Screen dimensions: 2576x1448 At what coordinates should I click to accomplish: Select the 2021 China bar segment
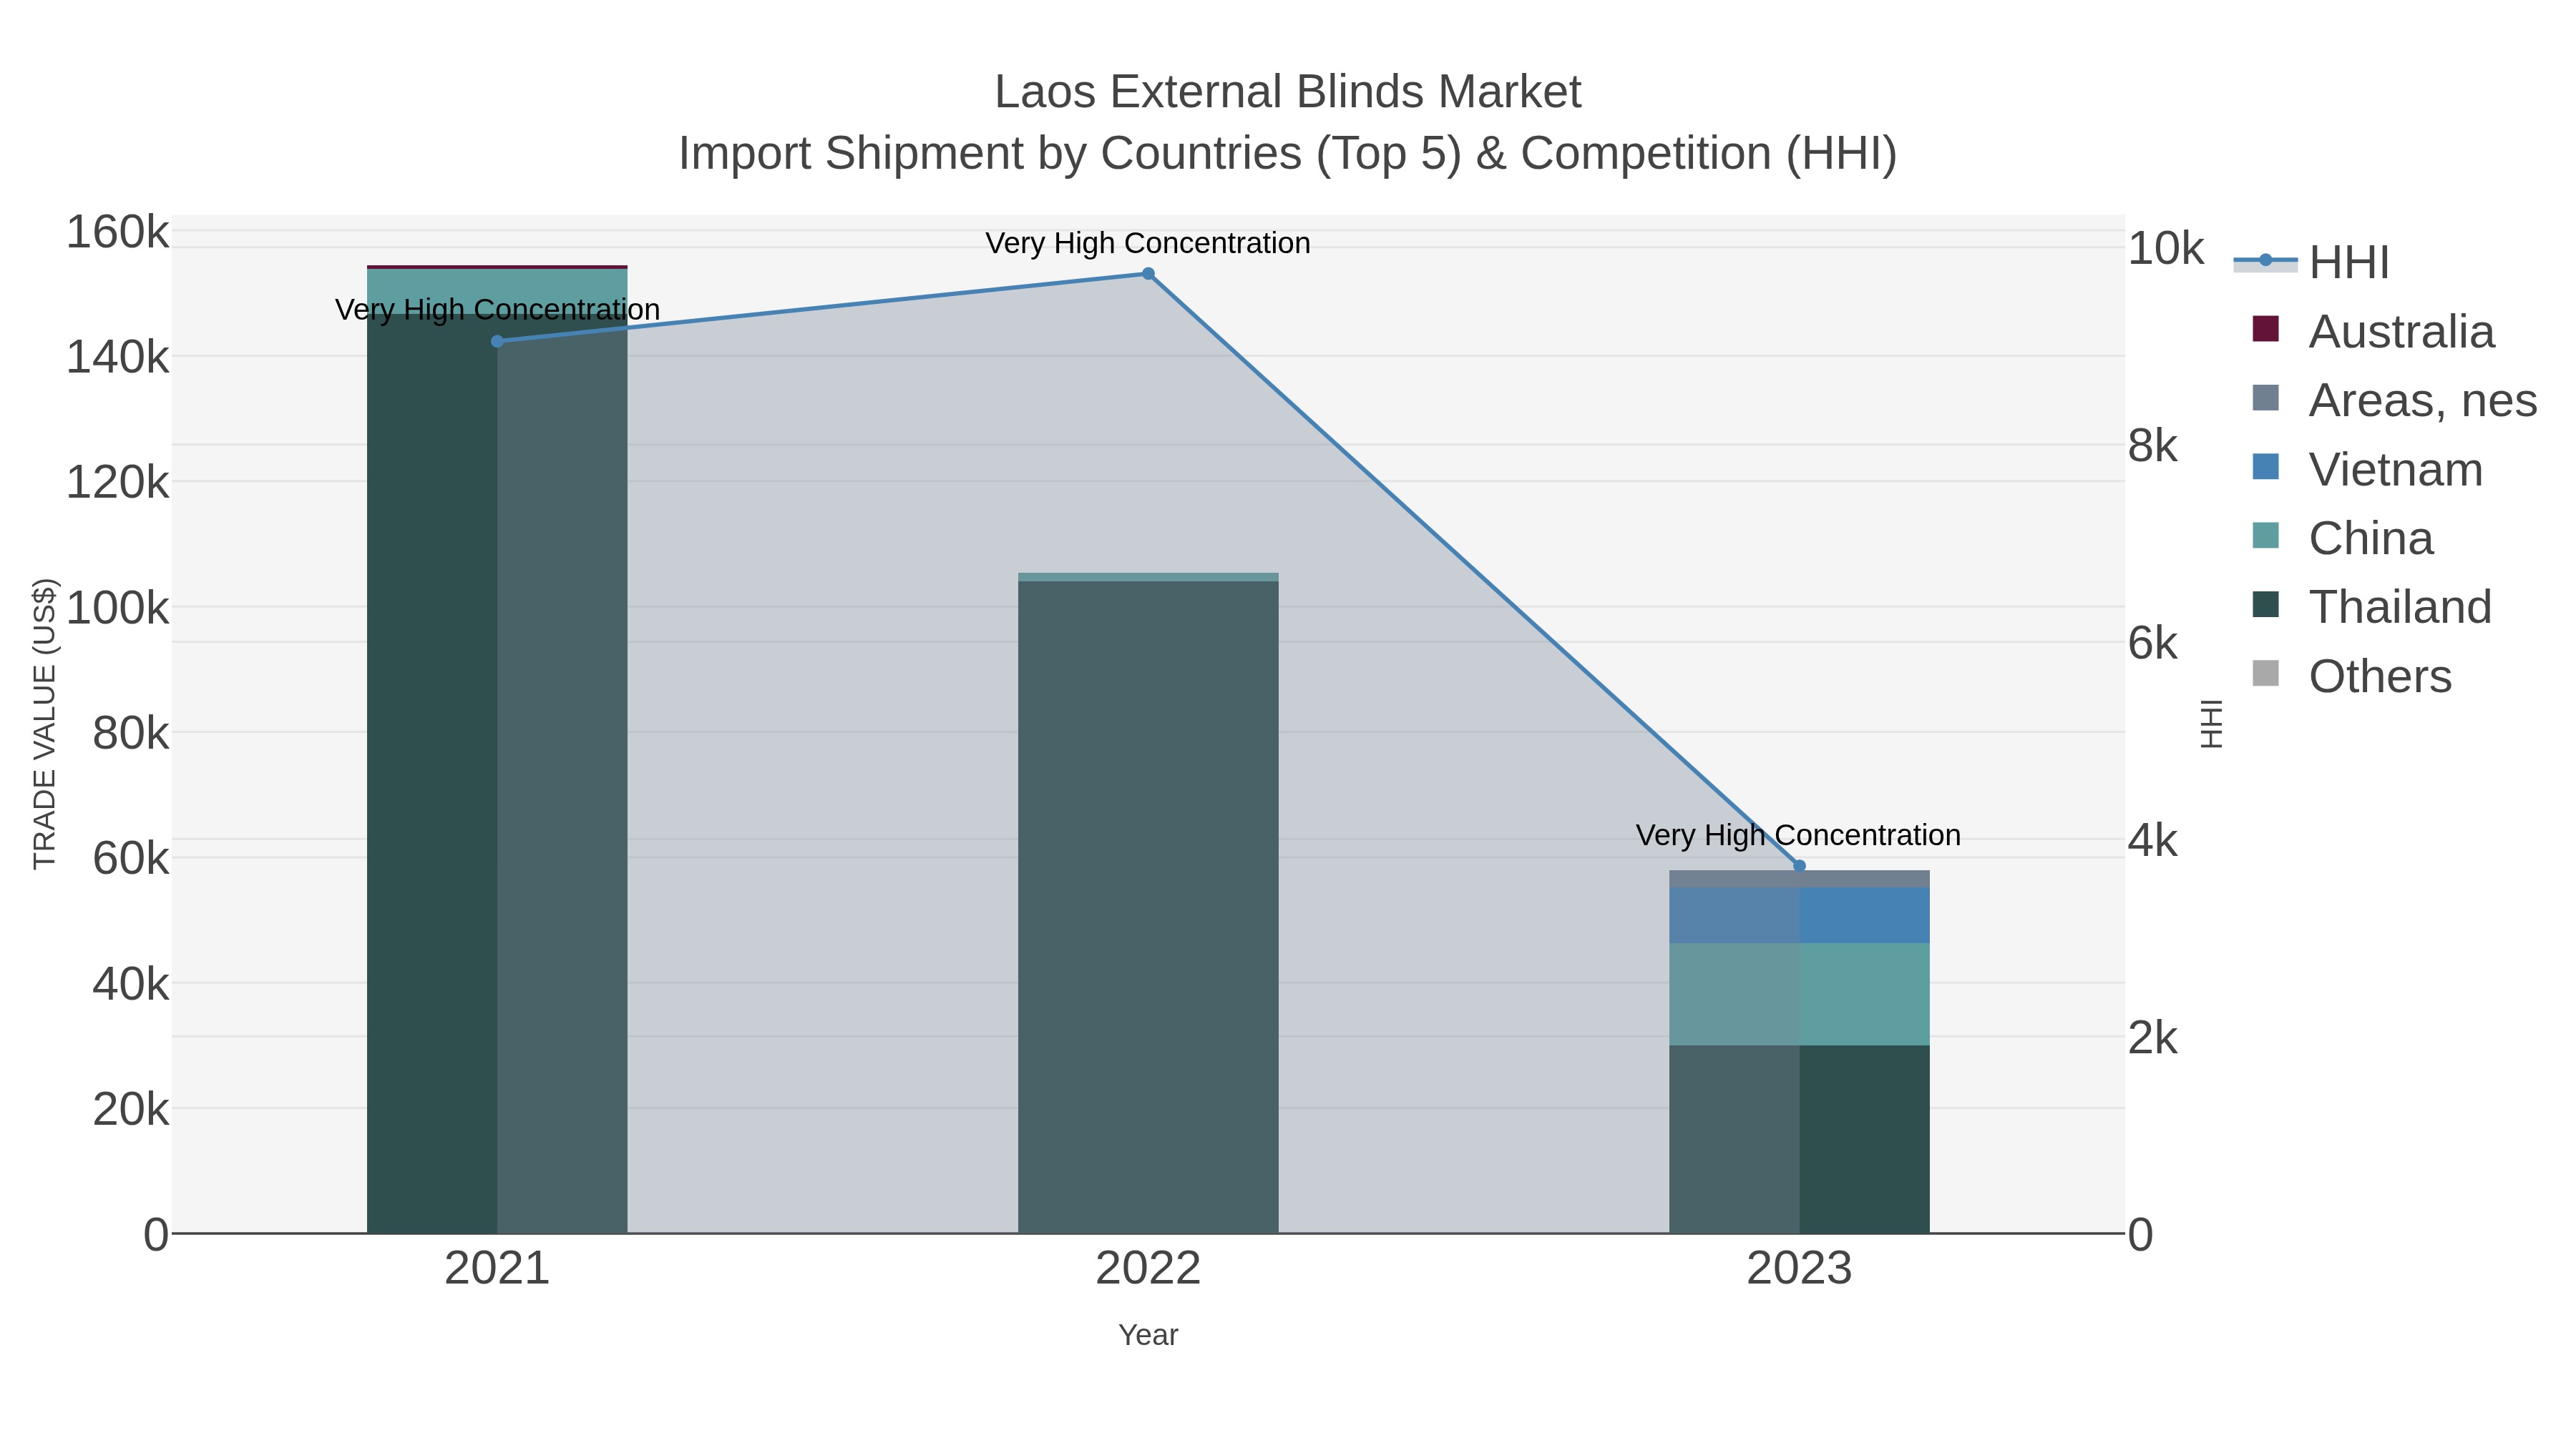click(497, 292)
